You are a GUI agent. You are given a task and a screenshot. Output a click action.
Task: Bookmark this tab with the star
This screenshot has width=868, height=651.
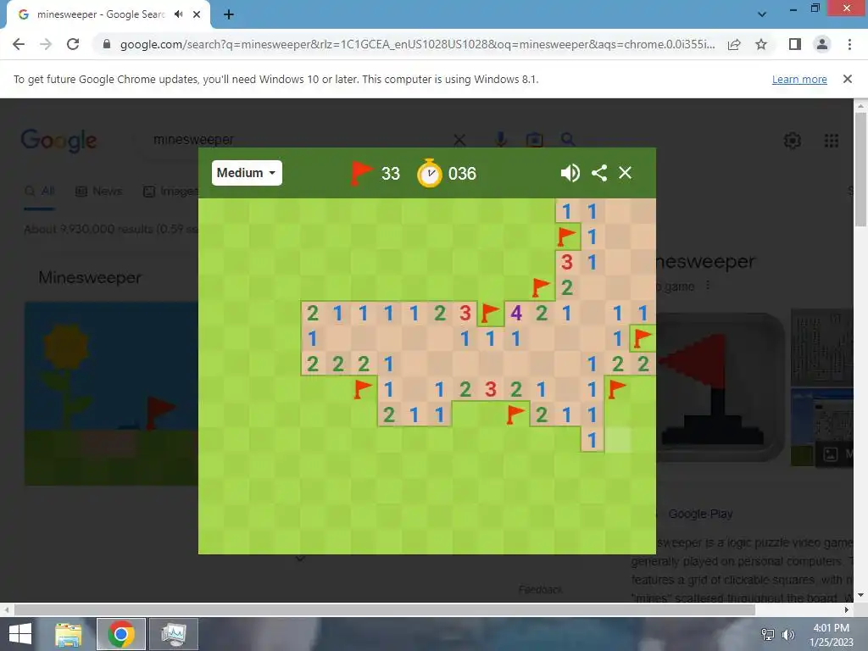(761, 44)
